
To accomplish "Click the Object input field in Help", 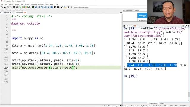I will point(143,10).
